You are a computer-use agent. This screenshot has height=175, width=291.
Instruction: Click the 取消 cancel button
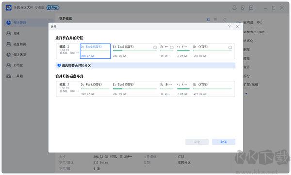pyautogui.click(x=224, y=142)
